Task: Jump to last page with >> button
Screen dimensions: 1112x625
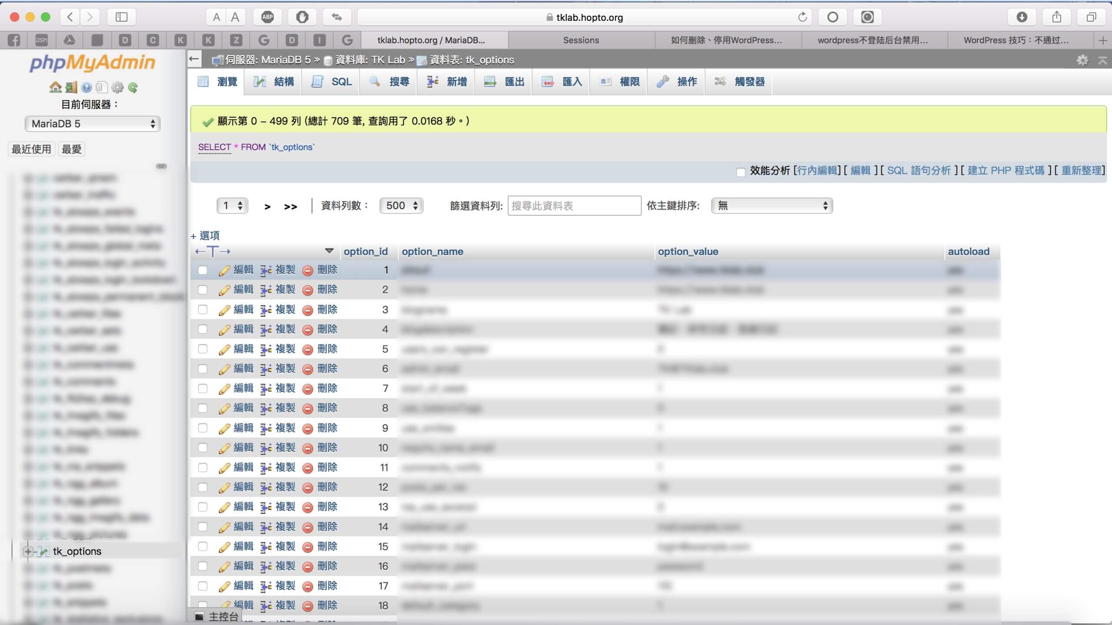Action: point(291,207)
